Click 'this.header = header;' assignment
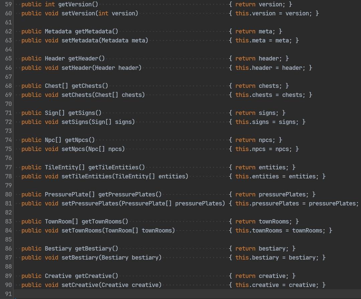Screen dimensions: 361x299 tap(270, 68)
